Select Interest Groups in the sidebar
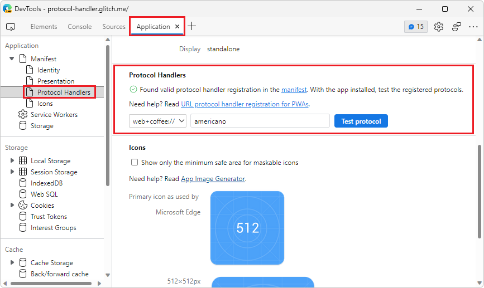Screen dimensions: 484x288 (x=54, y=228)
